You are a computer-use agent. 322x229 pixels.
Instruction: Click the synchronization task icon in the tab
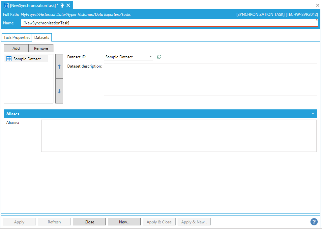click(x=6, y=5)
